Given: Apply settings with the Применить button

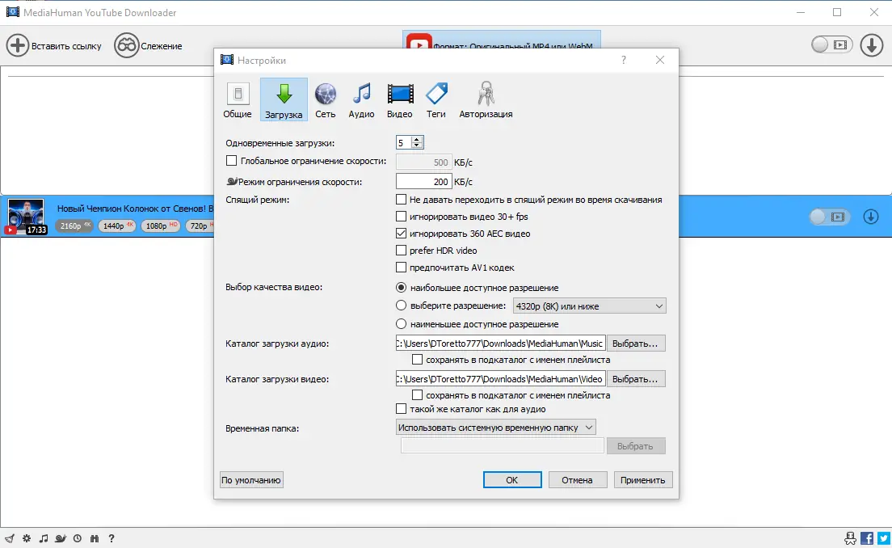Looking at the screenshot, I should (642, 479).
